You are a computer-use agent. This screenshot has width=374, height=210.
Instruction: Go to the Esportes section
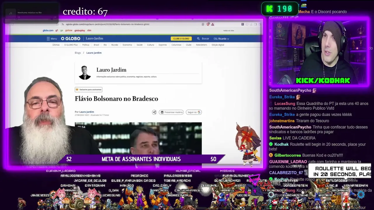(x=163, y=45)
